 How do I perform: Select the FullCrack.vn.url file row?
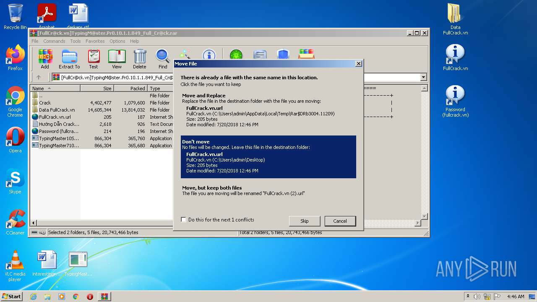[x=102, y=117]
